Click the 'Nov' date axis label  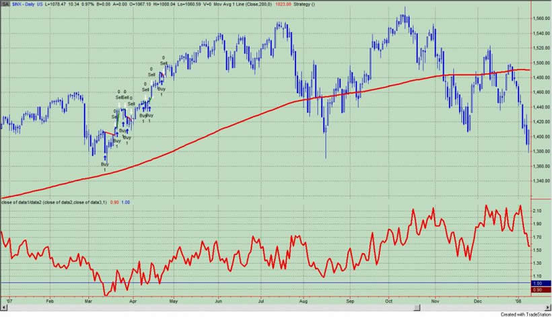tap(435, 301)
